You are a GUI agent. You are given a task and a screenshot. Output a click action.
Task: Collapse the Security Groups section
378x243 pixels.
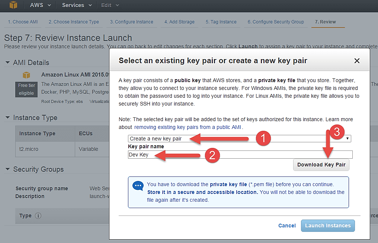pyautogui.click(x=7, y=169)
